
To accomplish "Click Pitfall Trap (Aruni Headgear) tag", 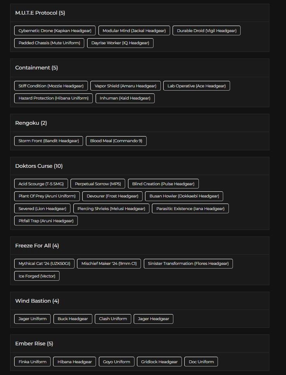I will [x=46, y=221].
